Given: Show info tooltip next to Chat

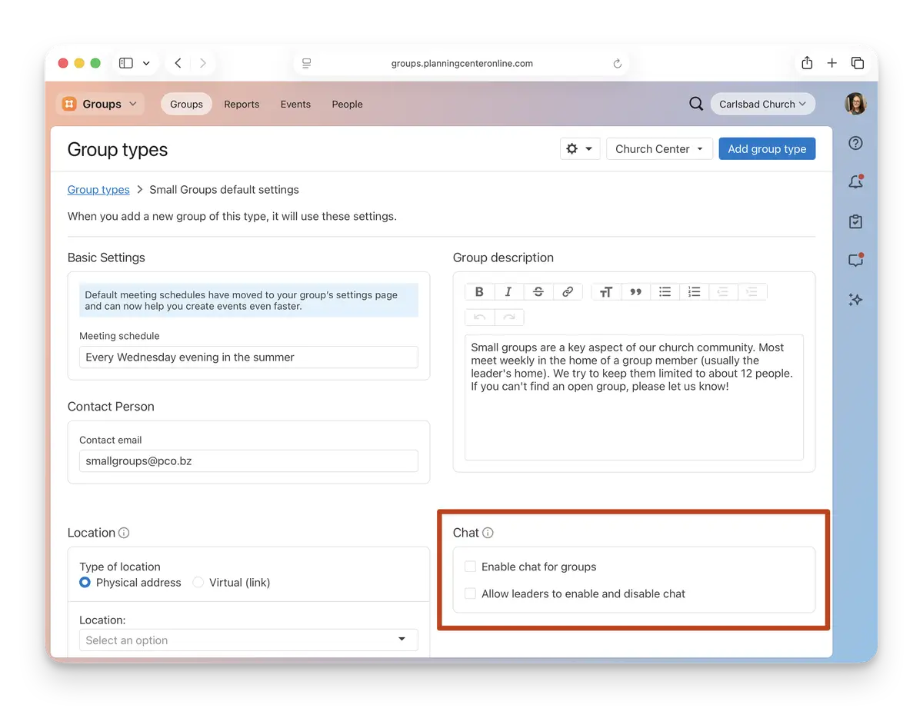Looking at the screenshot, I should 488,533.
